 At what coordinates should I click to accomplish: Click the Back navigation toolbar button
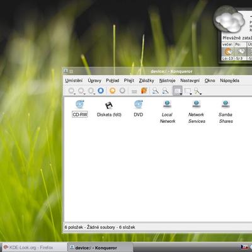[81, 91]
